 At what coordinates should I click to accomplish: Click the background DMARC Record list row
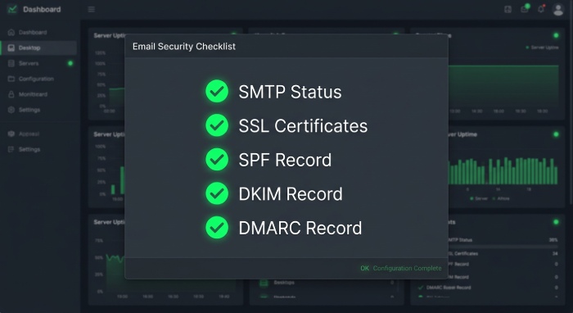pyautogui.click(x=488, y=288)
